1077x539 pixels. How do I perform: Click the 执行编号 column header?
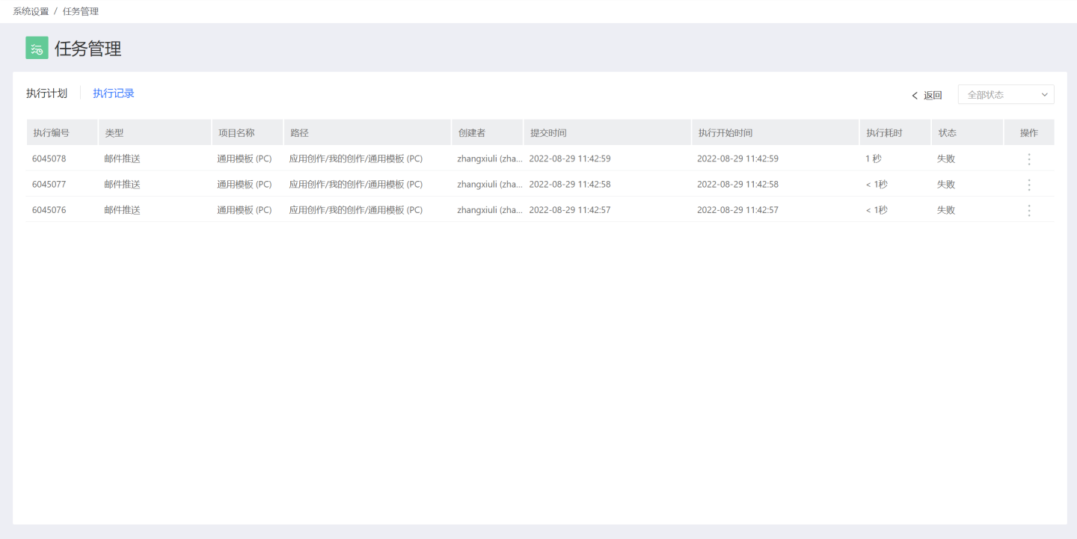52,133
